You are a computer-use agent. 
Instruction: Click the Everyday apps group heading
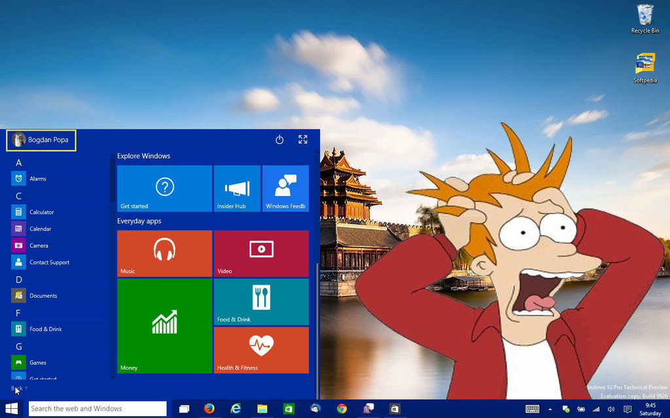point(139,221)
